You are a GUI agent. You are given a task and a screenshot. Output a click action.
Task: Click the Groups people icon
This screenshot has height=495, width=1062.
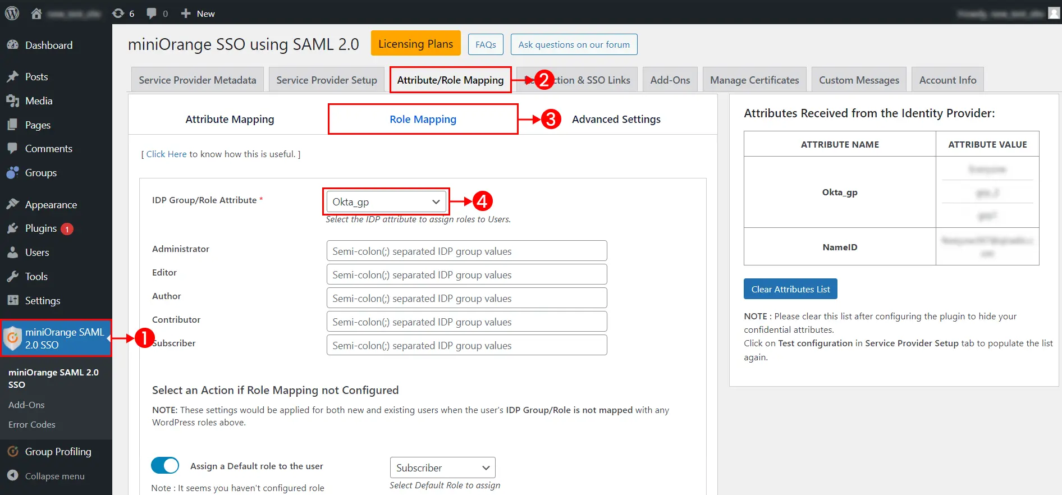pos(13,173)
